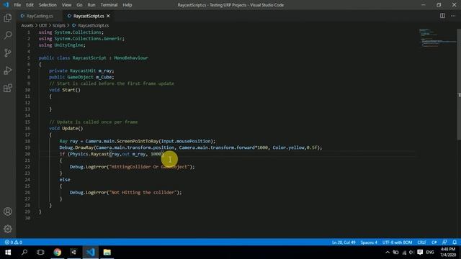Click the Ln 20, Col 49 status entry

tap(344, 242)
